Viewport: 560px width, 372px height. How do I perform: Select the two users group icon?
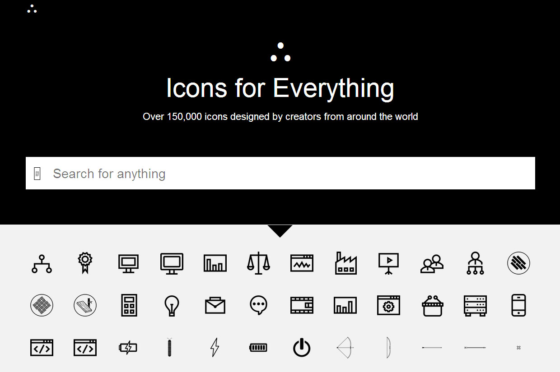pyautogui.click(x=432, y=264)
